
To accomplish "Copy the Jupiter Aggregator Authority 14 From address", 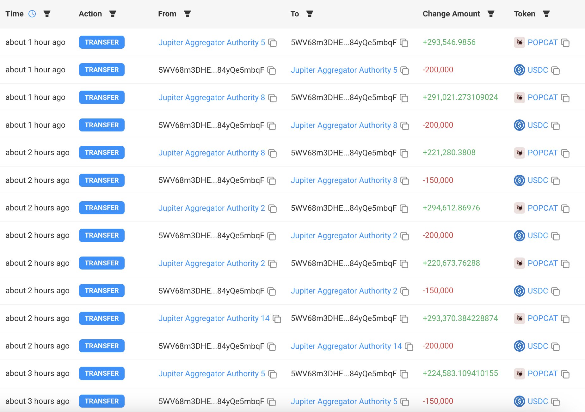I will [x=277, y=319].
